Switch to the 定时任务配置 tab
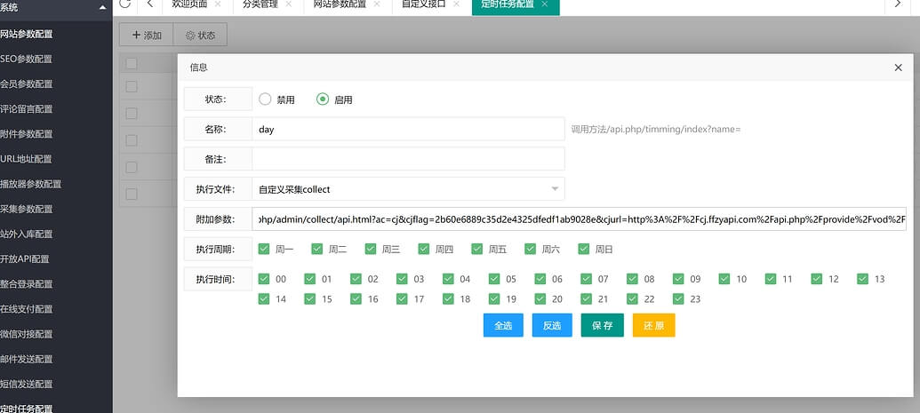This screenshot has height=413, width=920. [x=507, y=4]
